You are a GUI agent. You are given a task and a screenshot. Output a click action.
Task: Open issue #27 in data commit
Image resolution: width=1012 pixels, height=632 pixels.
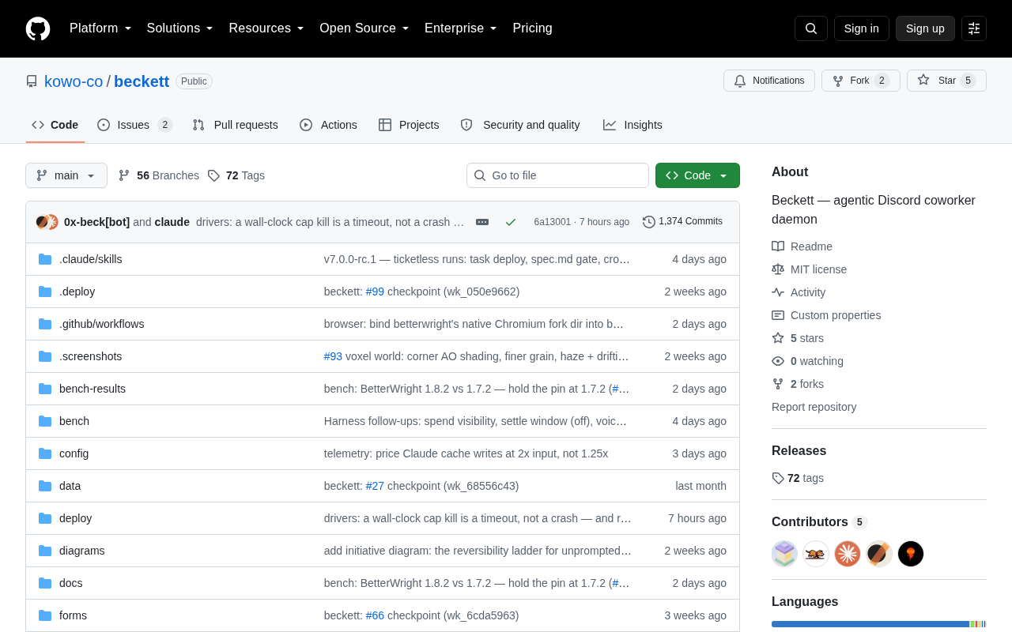(x=375, y=486)
